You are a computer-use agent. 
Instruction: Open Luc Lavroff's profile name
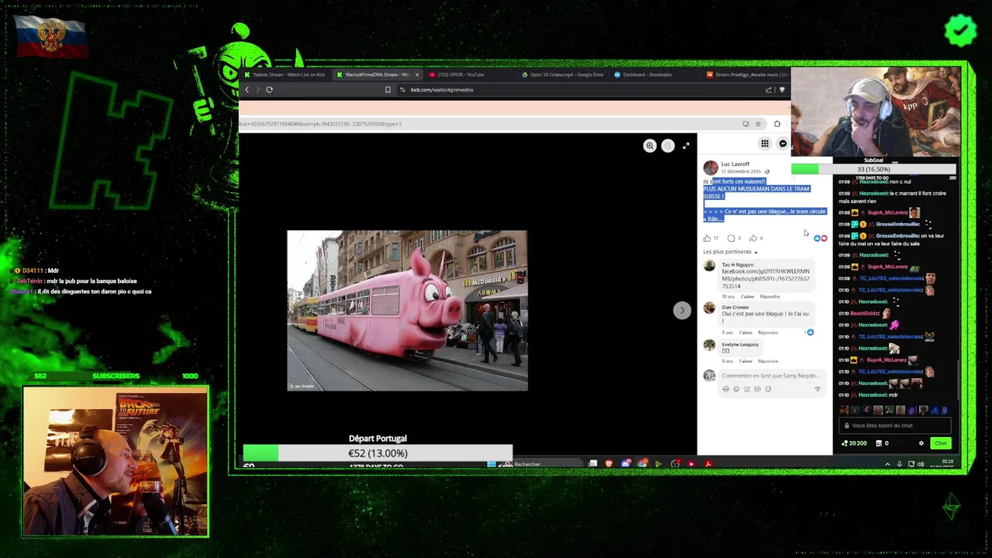[735, 164]
